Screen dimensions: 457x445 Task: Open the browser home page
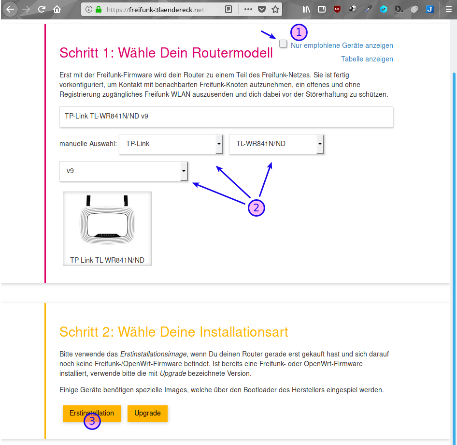pyautogui.click(x=57, y=9)
